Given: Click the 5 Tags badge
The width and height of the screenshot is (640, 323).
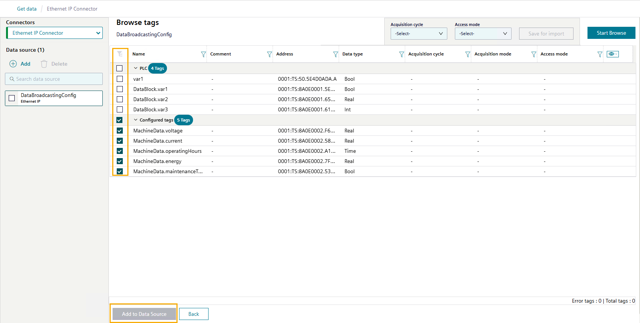Looking at the screenshot, I should (x=184, y=120).
